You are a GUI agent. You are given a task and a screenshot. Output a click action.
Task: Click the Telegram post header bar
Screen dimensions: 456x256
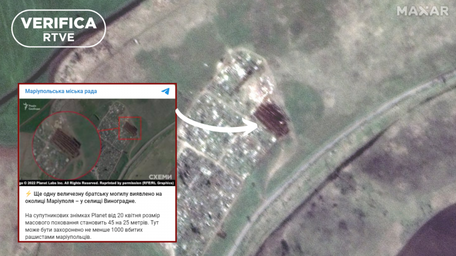point(97,91)
